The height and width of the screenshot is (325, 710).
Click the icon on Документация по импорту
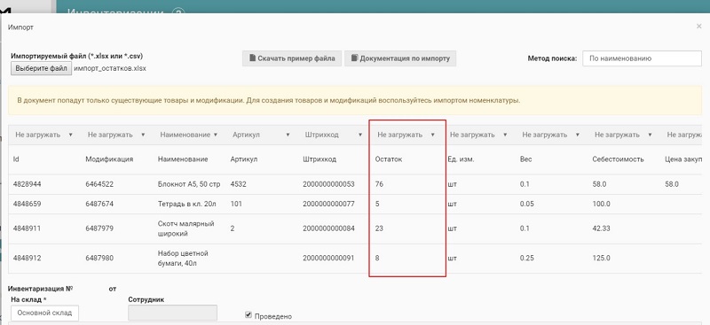point(355,58)
